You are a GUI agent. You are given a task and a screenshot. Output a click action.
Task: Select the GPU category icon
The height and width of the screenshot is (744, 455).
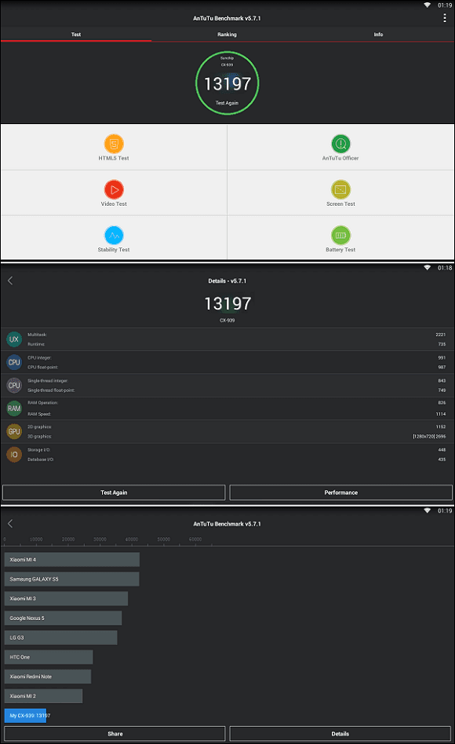(14, 431)
